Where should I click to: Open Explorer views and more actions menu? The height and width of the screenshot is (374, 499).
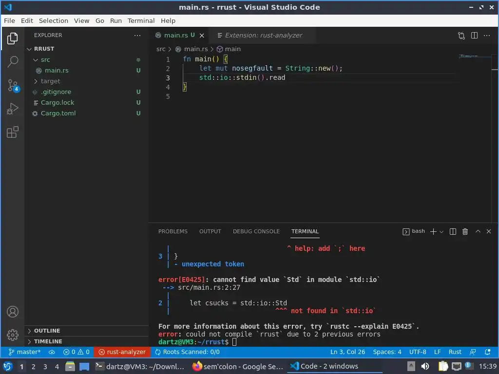click(x=137, y=35)
